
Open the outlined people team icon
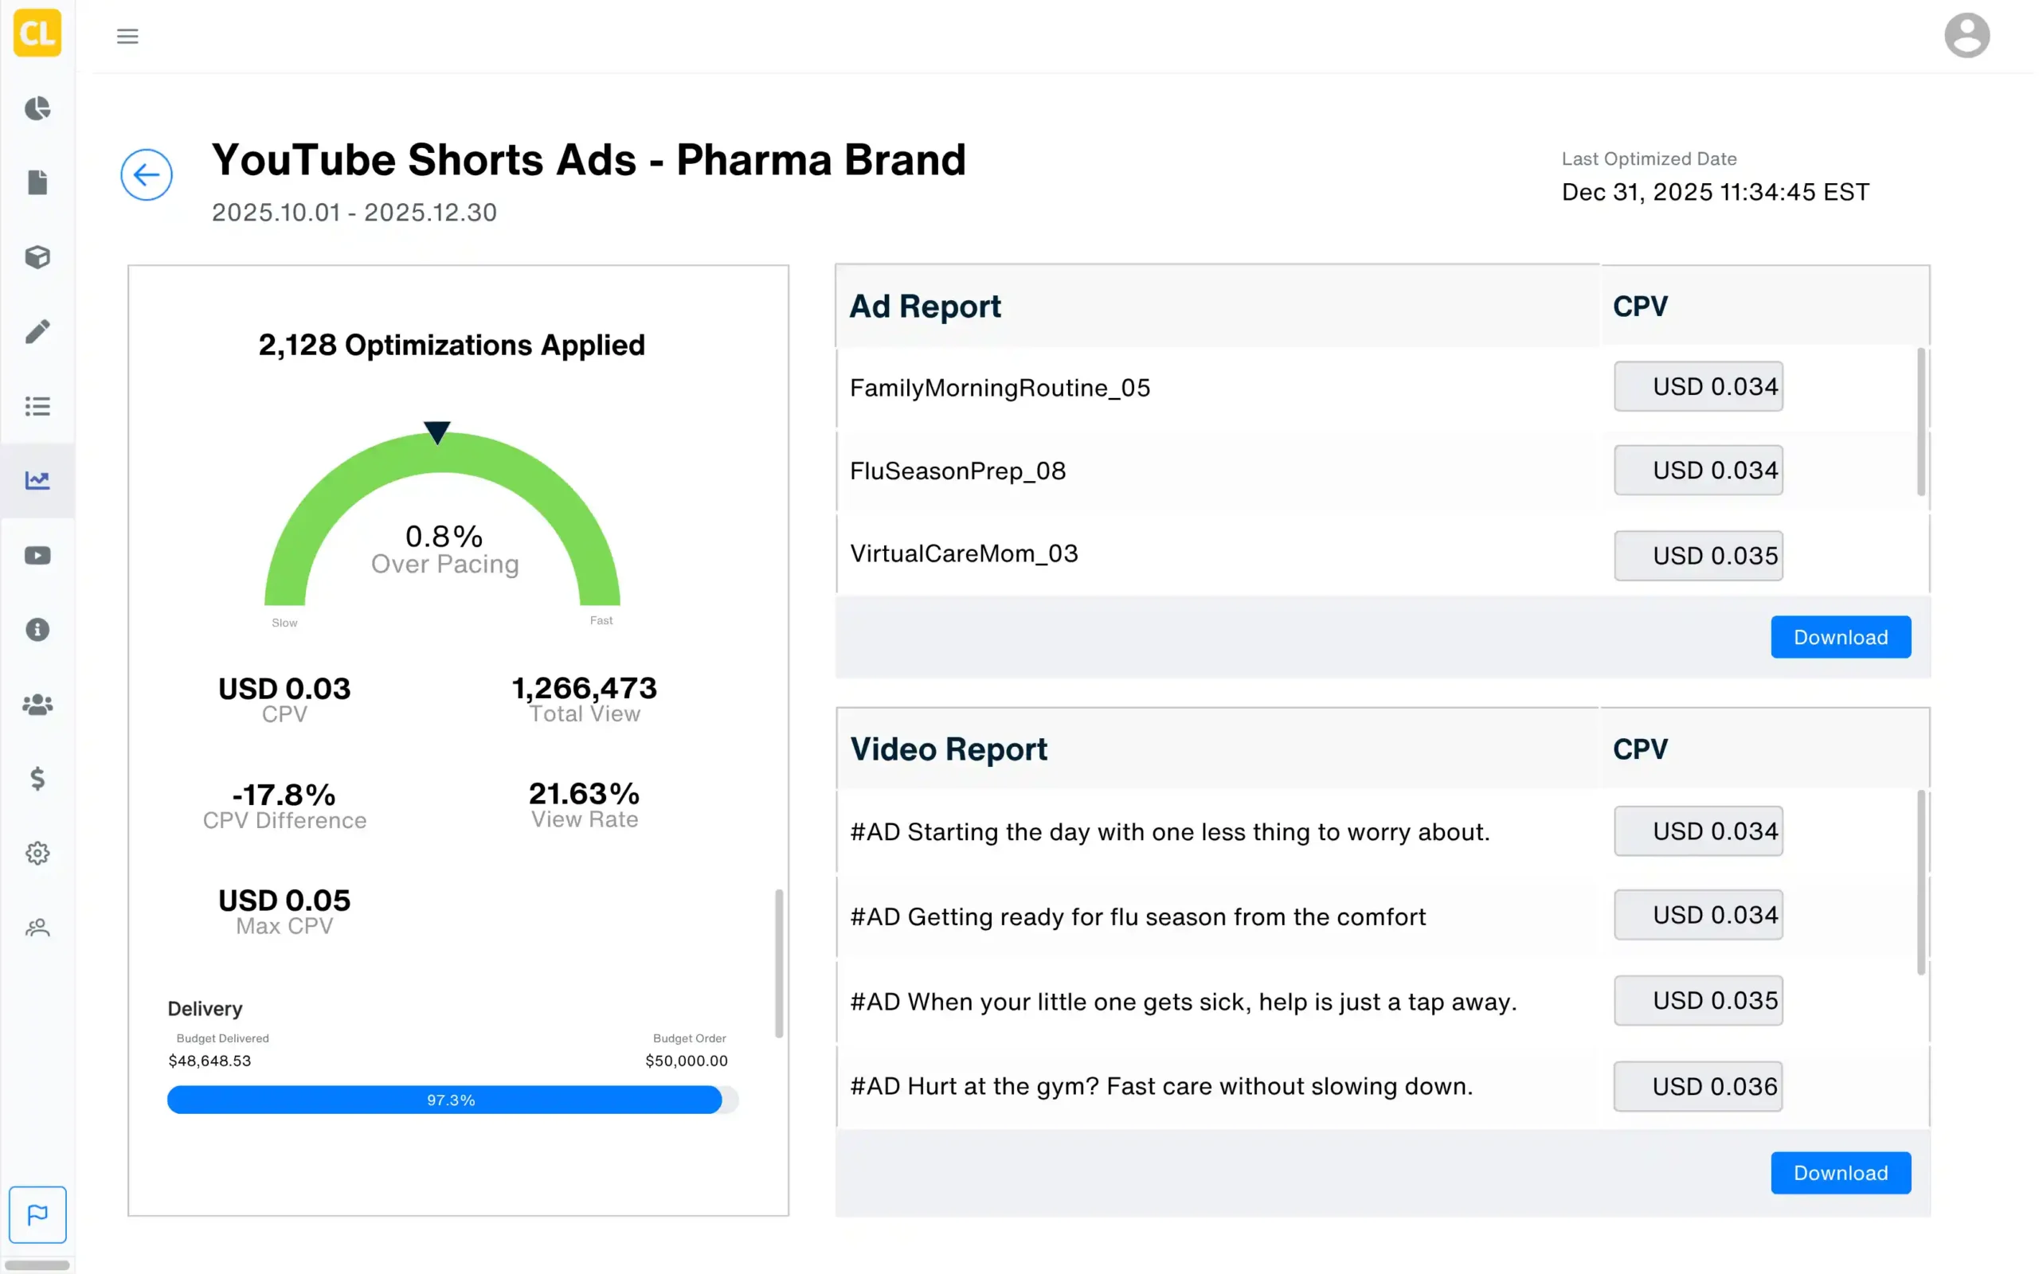coord(37,928)
